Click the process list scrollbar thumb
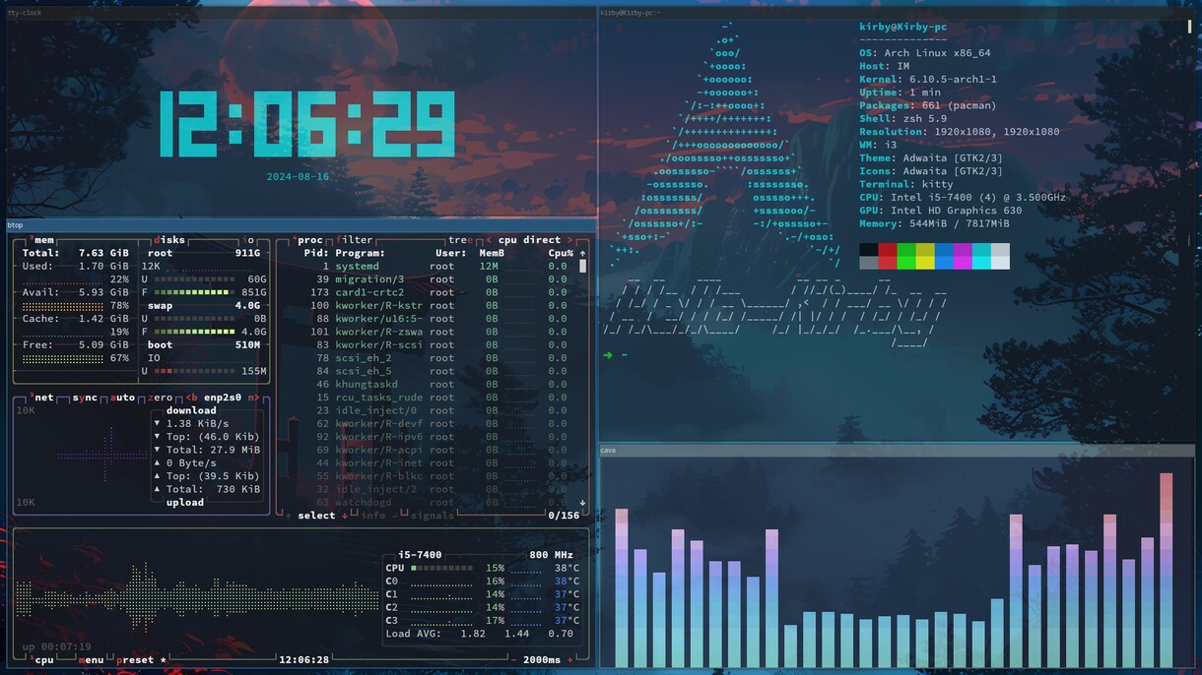This screenshot has height=675, width=1202. coord(582,266)
